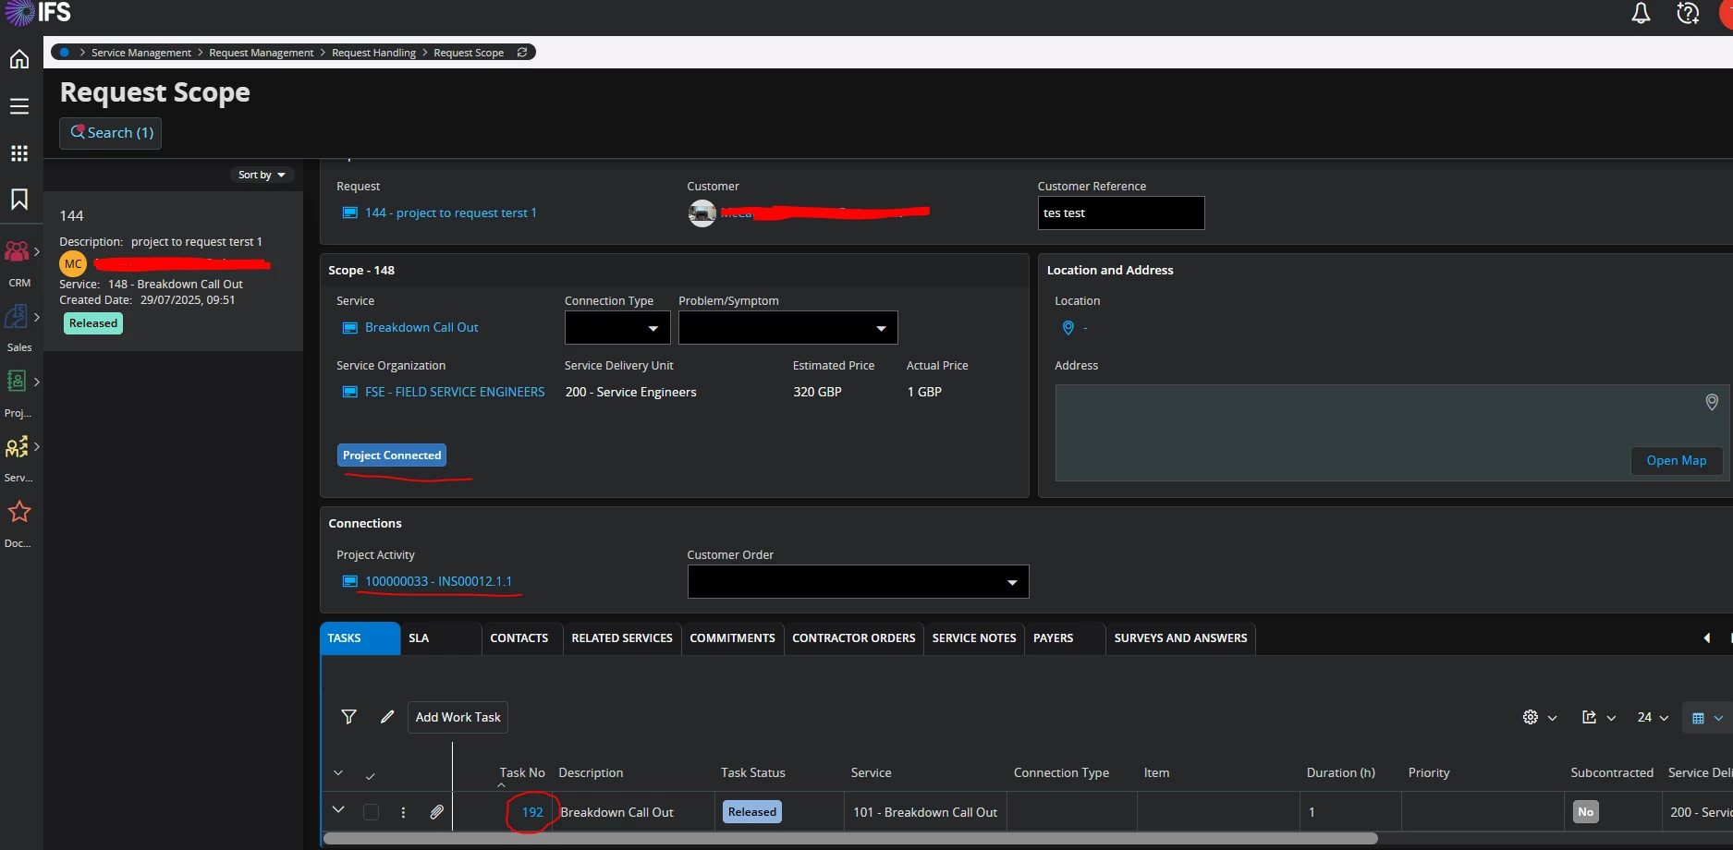This screenshot has width=1733, height=850.
Task: Open the CRM module icon
Action: pyautogui.click(x=17, y=251)
